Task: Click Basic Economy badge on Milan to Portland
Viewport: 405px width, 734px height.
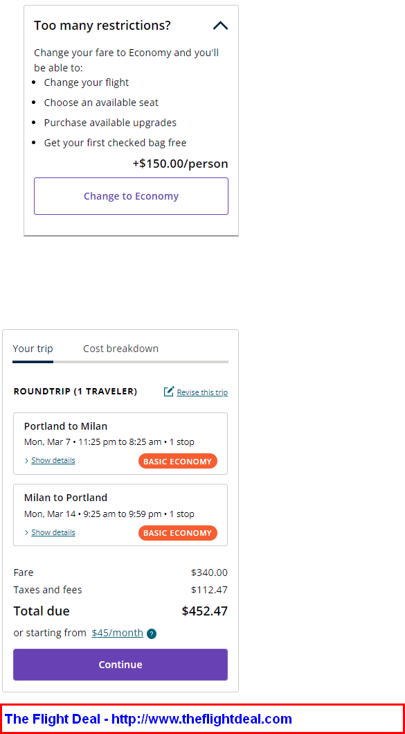Action: (x=178, y=533)
